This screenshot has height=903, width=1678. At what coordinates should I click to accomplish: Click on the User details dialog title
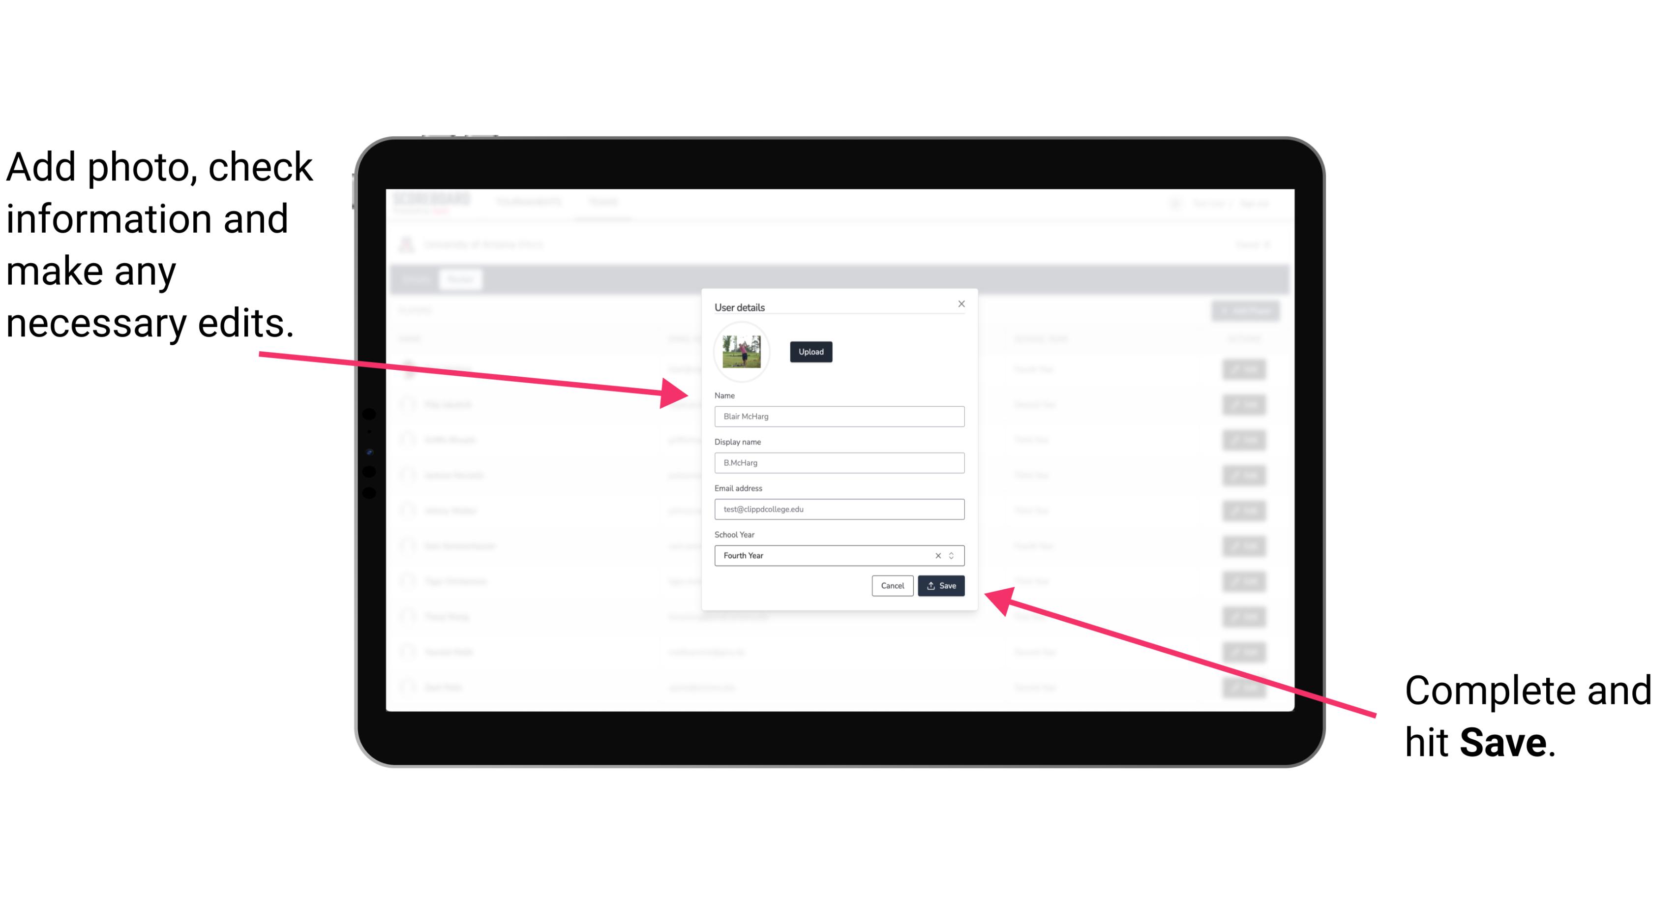click(x=741, y=305)
